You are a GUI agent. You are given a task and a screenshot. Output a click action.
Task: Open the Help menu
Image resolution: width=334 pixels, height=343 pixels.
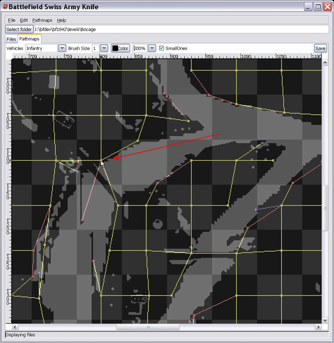62,20
